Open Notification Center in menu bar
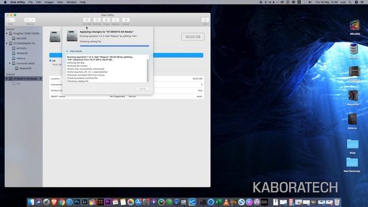 click(x=362, y=2)
